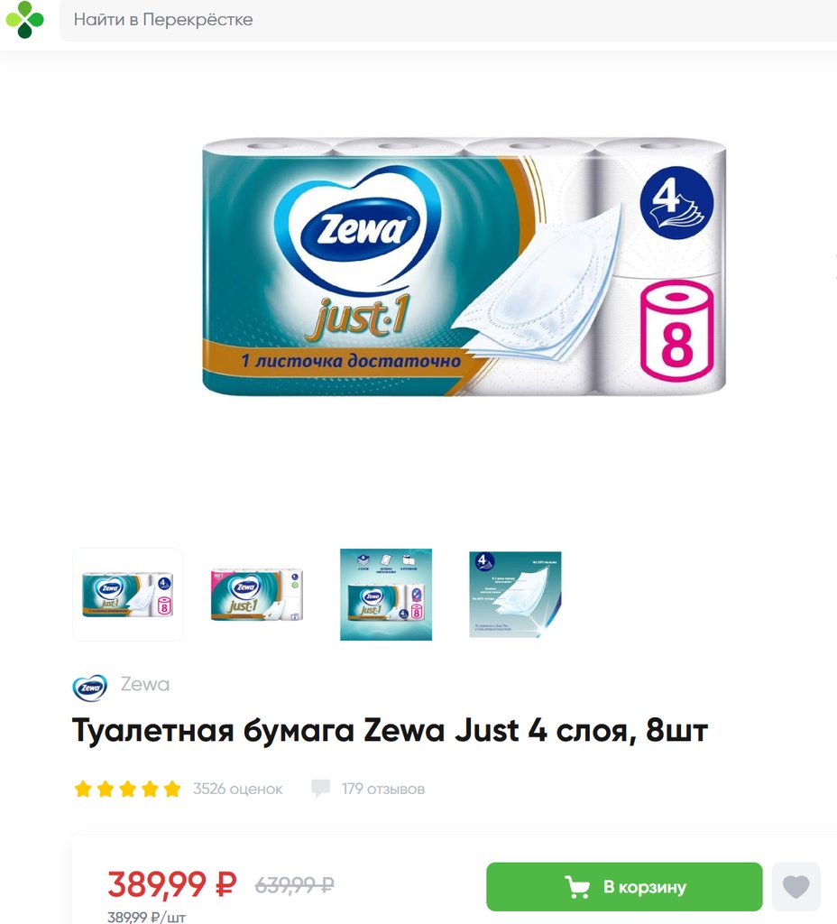
Task: Click the cart icon inside green button
Action: pos(576,887)
